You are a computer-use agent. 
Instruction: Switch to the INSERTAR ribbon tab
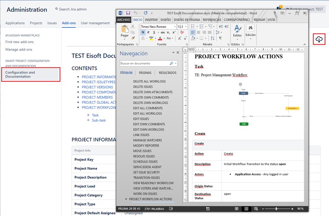click(x=151, y=20)
